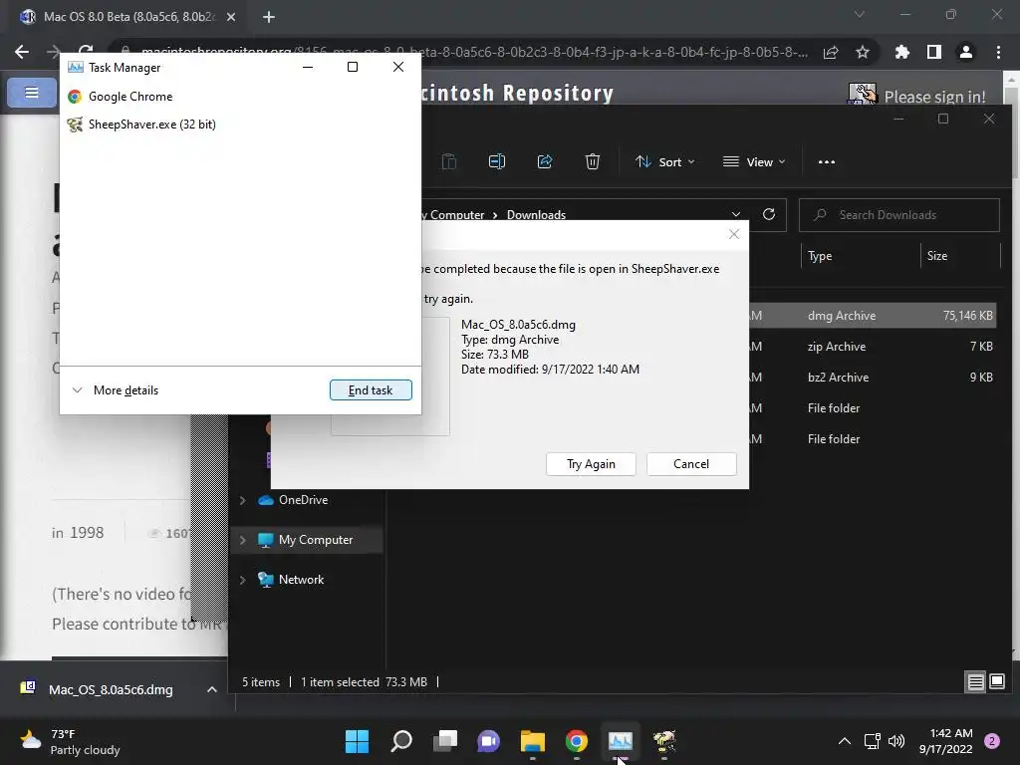1020x765 pixels.
Task: Click the End task button
Action: coord(371,390)
